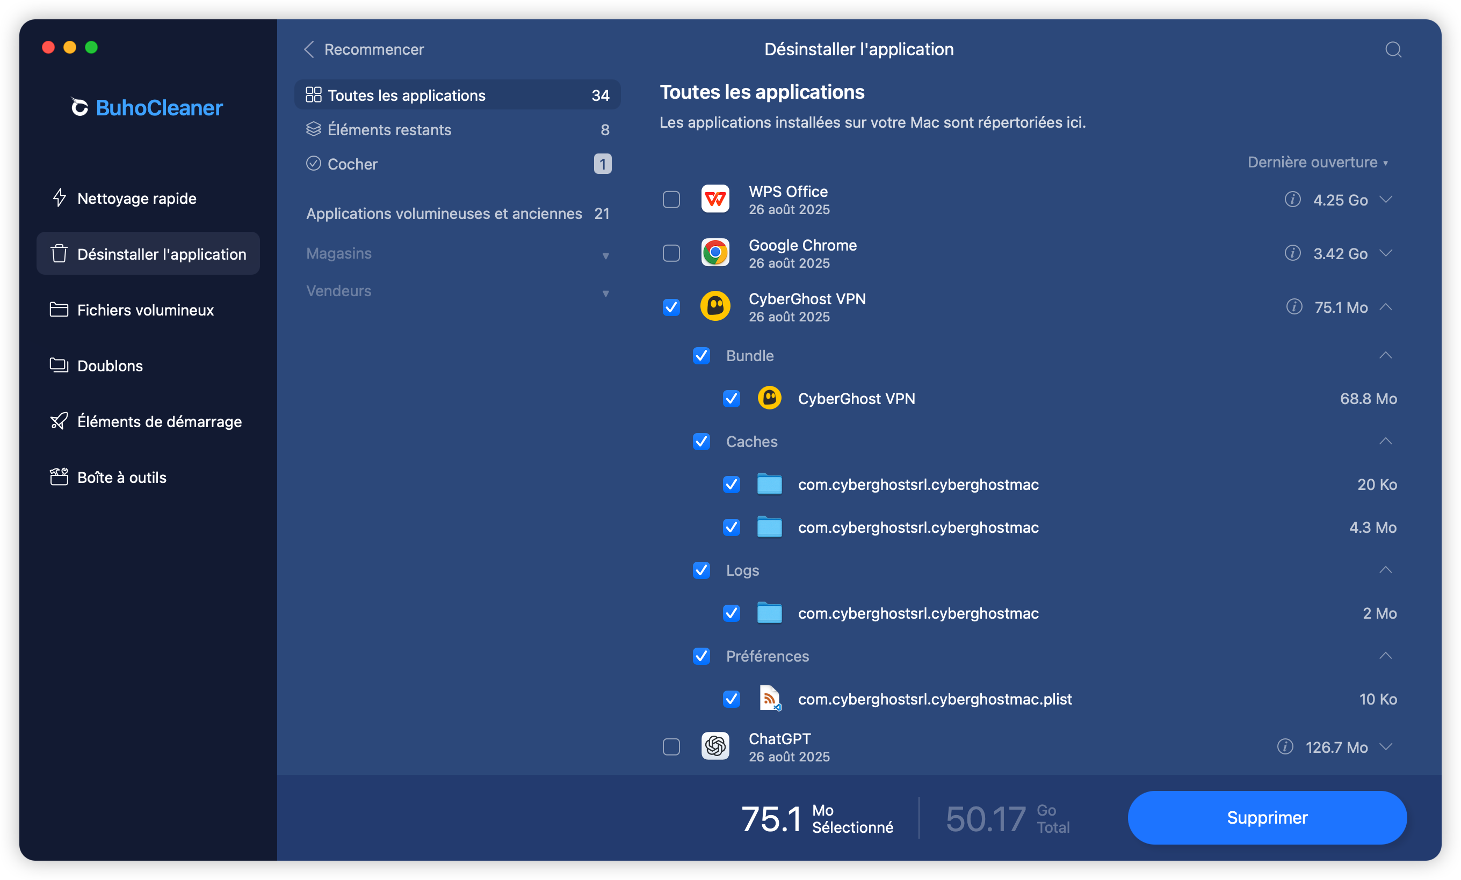Open Éléments de démarrage section

(148, 421)
